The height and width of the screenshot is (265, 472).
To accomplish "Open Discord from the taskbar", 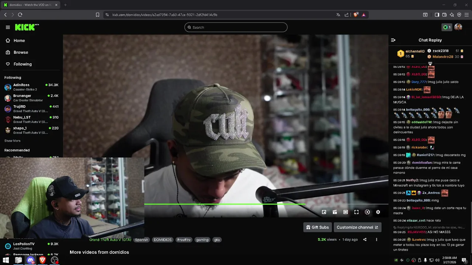I will 31,260.
